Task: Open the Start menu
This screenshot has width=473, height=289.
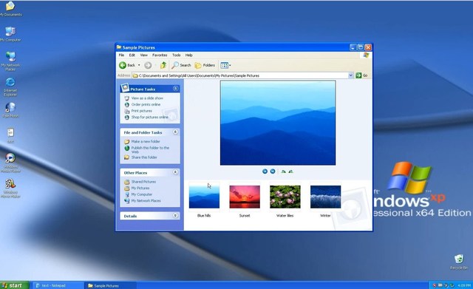Action: [x=14, y=285]
